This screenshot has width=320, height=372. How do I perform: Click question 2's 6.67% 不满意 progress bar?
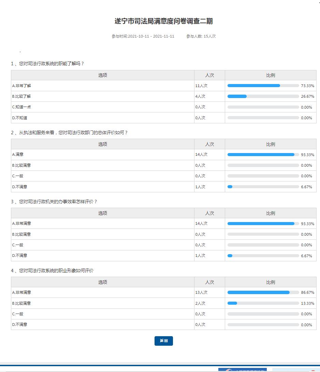tap(263, 187)
